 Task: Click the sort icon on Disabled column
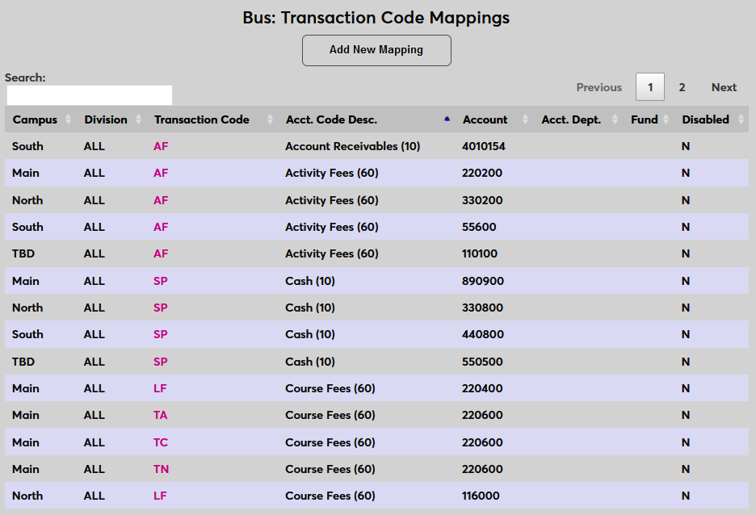[x=740, y=119]
